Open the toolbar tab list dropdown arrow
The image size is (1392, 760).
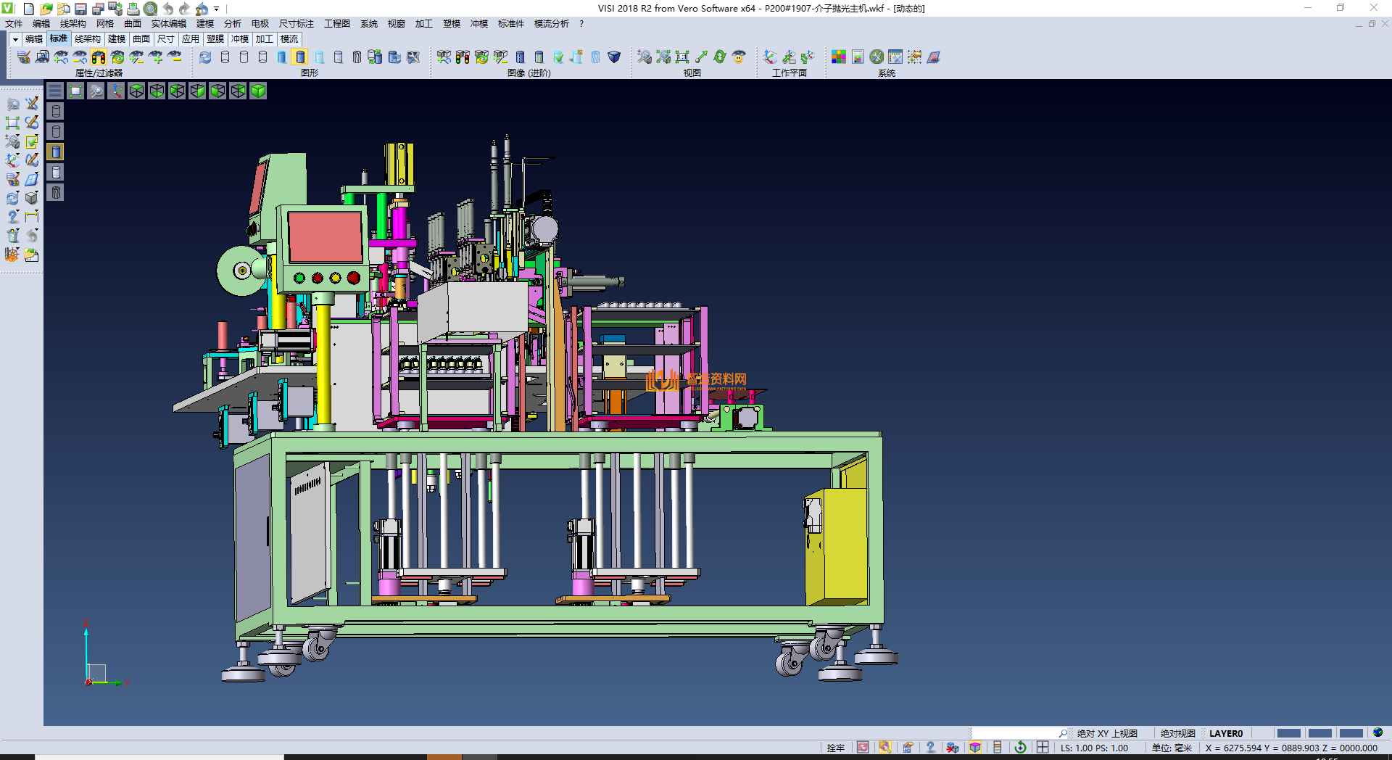(15, 39)
